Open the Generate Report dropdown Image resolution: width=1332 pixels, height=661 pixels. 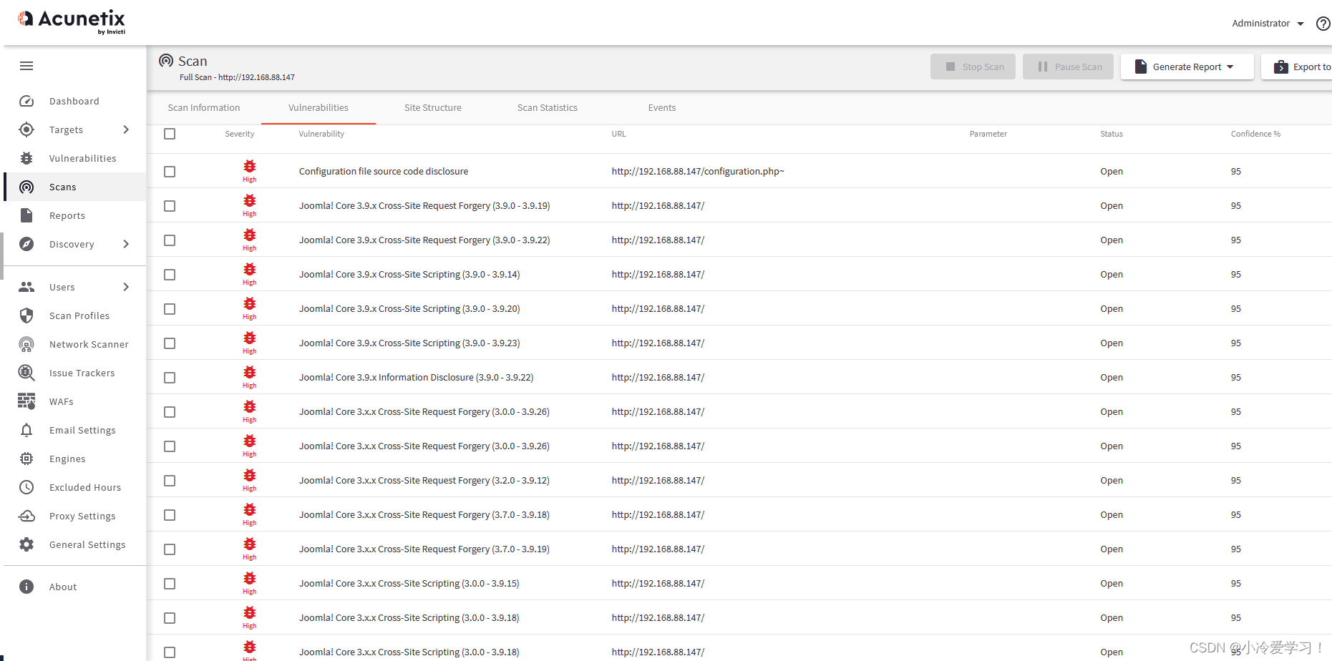[x=1187, y=67]
